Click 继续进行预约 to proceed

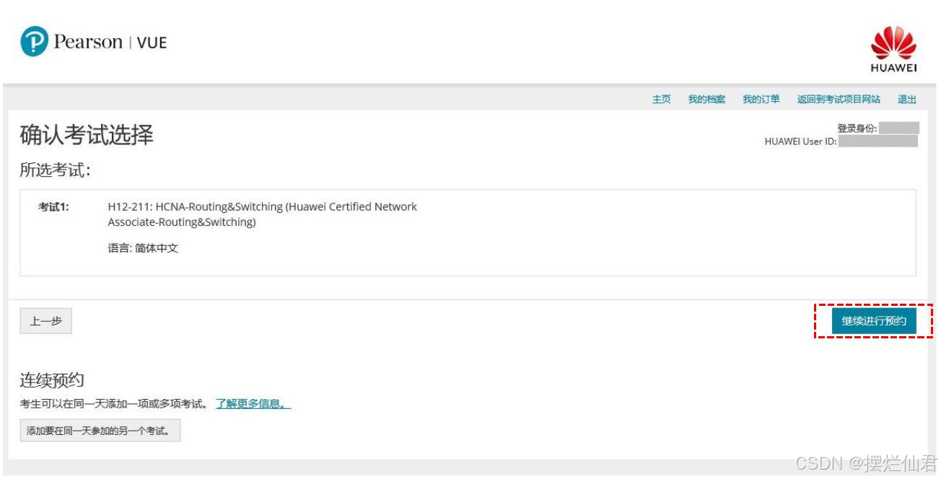874,321
